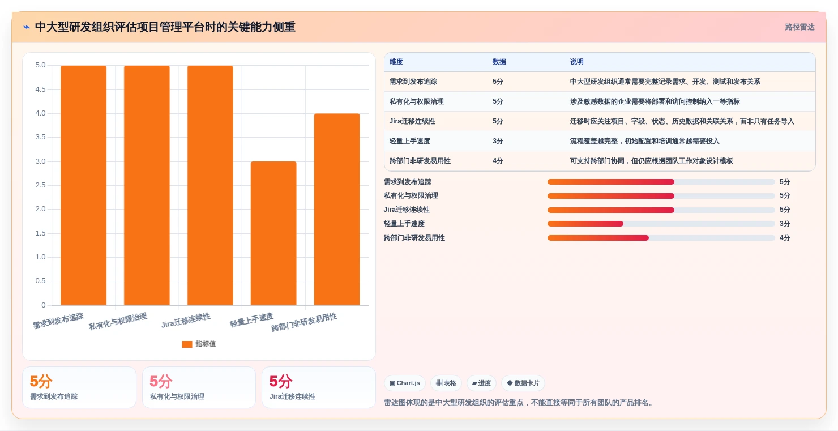Click the x-axis label Jira迁移连续性

click(186, 321)
